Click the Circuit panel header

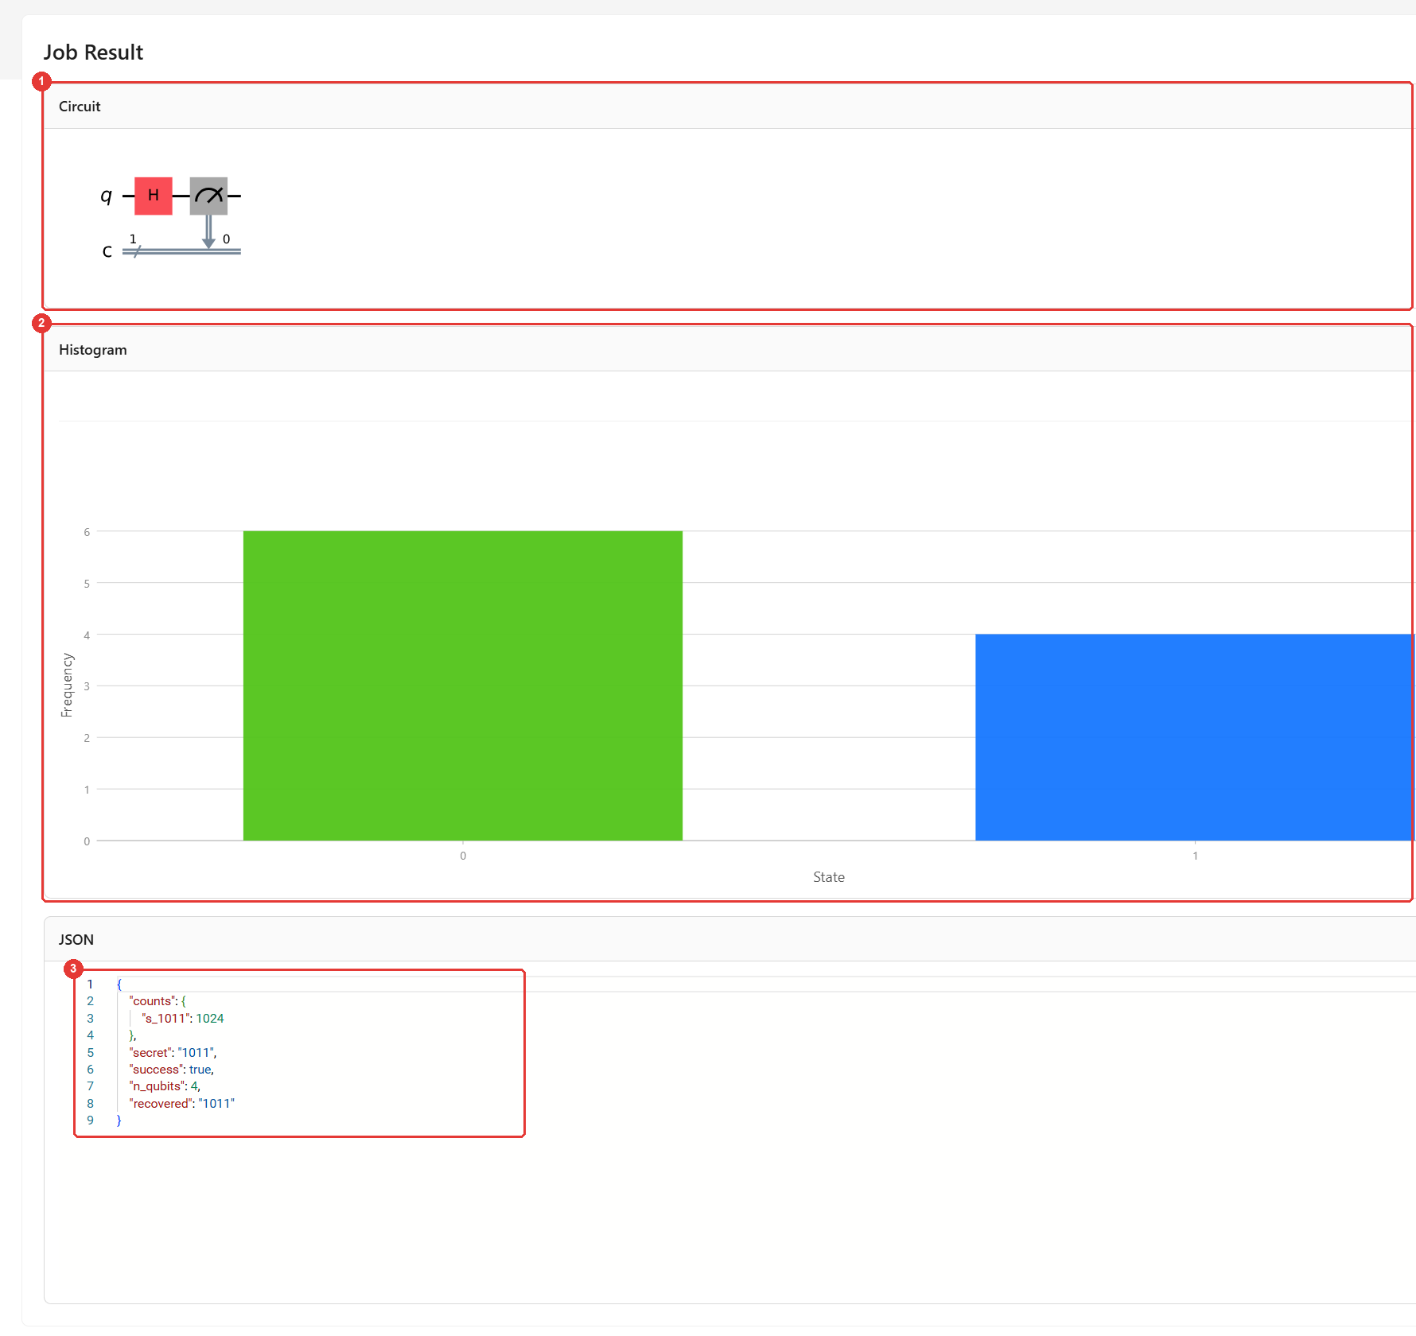point(728,107)
